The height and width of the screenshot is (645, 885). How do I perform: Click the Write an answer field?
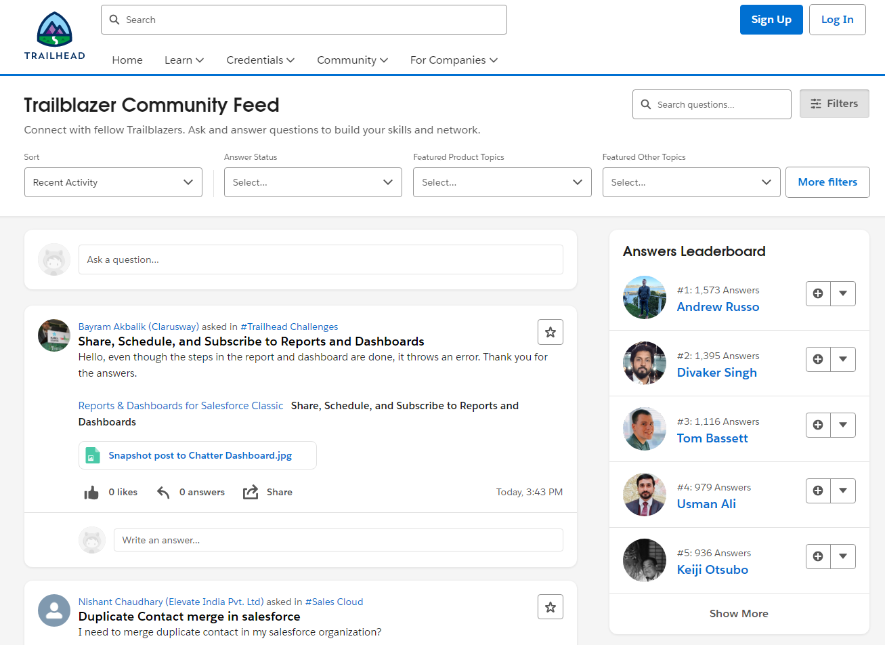coord(339,540)
